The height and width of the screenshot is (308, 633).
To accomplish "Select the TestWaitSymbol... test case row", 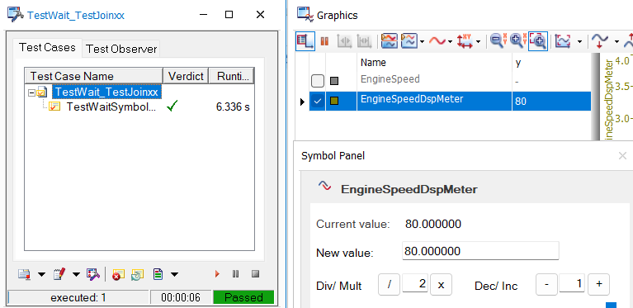I will coord(111,107).
